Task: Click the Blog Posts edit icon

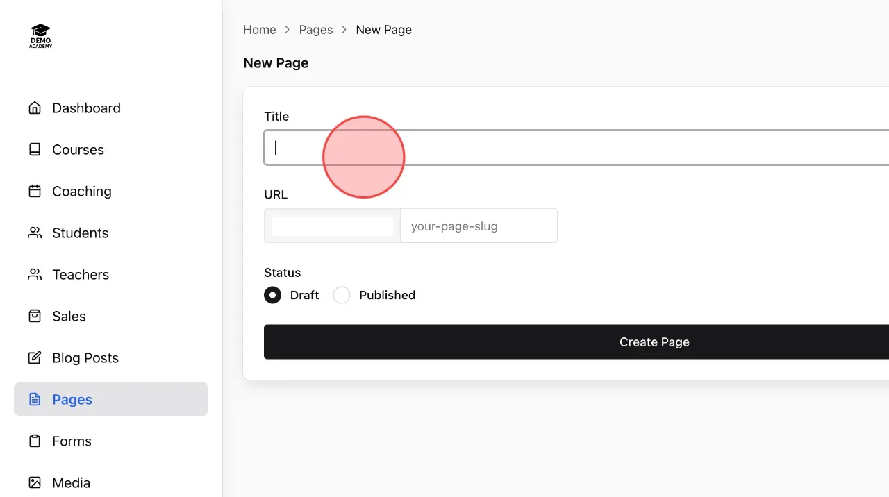Action: pos(35,357)
